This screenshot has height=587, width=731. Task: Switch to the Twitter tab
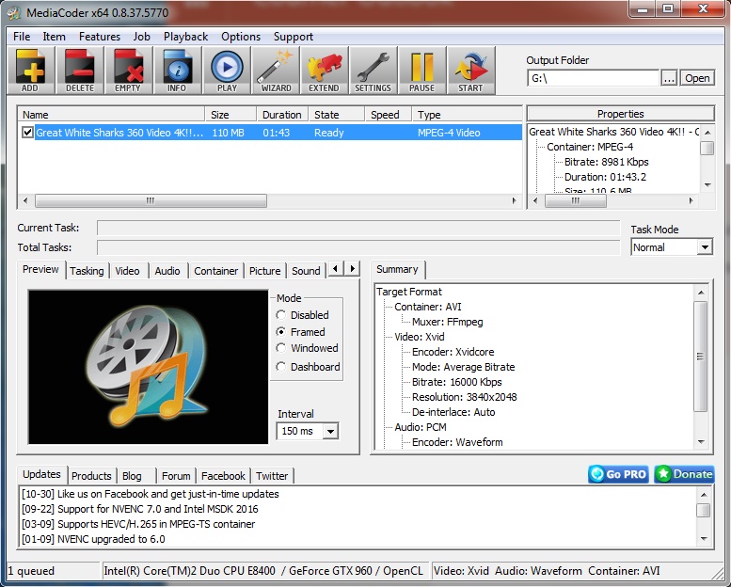pos(272,476)
